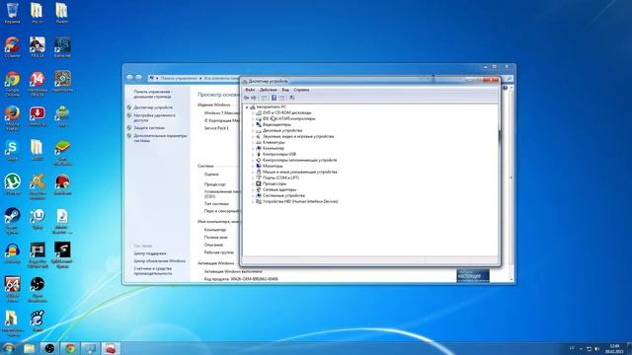Open the red download arrow desktop shortcut

click(x=38, y=116)
